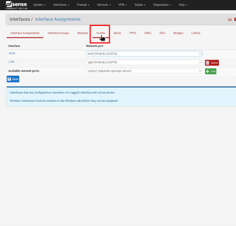Open the Available network ports dropdown
The width and height of the screenshot is (236, 226).
pos(144,71)
